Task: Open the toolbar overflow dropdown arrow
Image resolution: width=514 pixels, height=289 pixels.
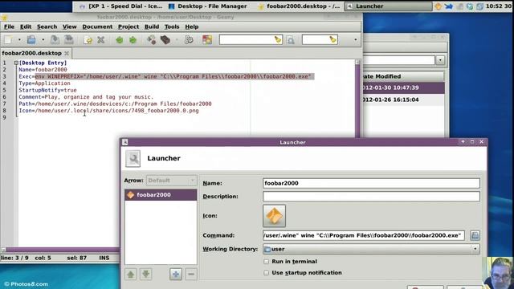Action: coord(355,39)
